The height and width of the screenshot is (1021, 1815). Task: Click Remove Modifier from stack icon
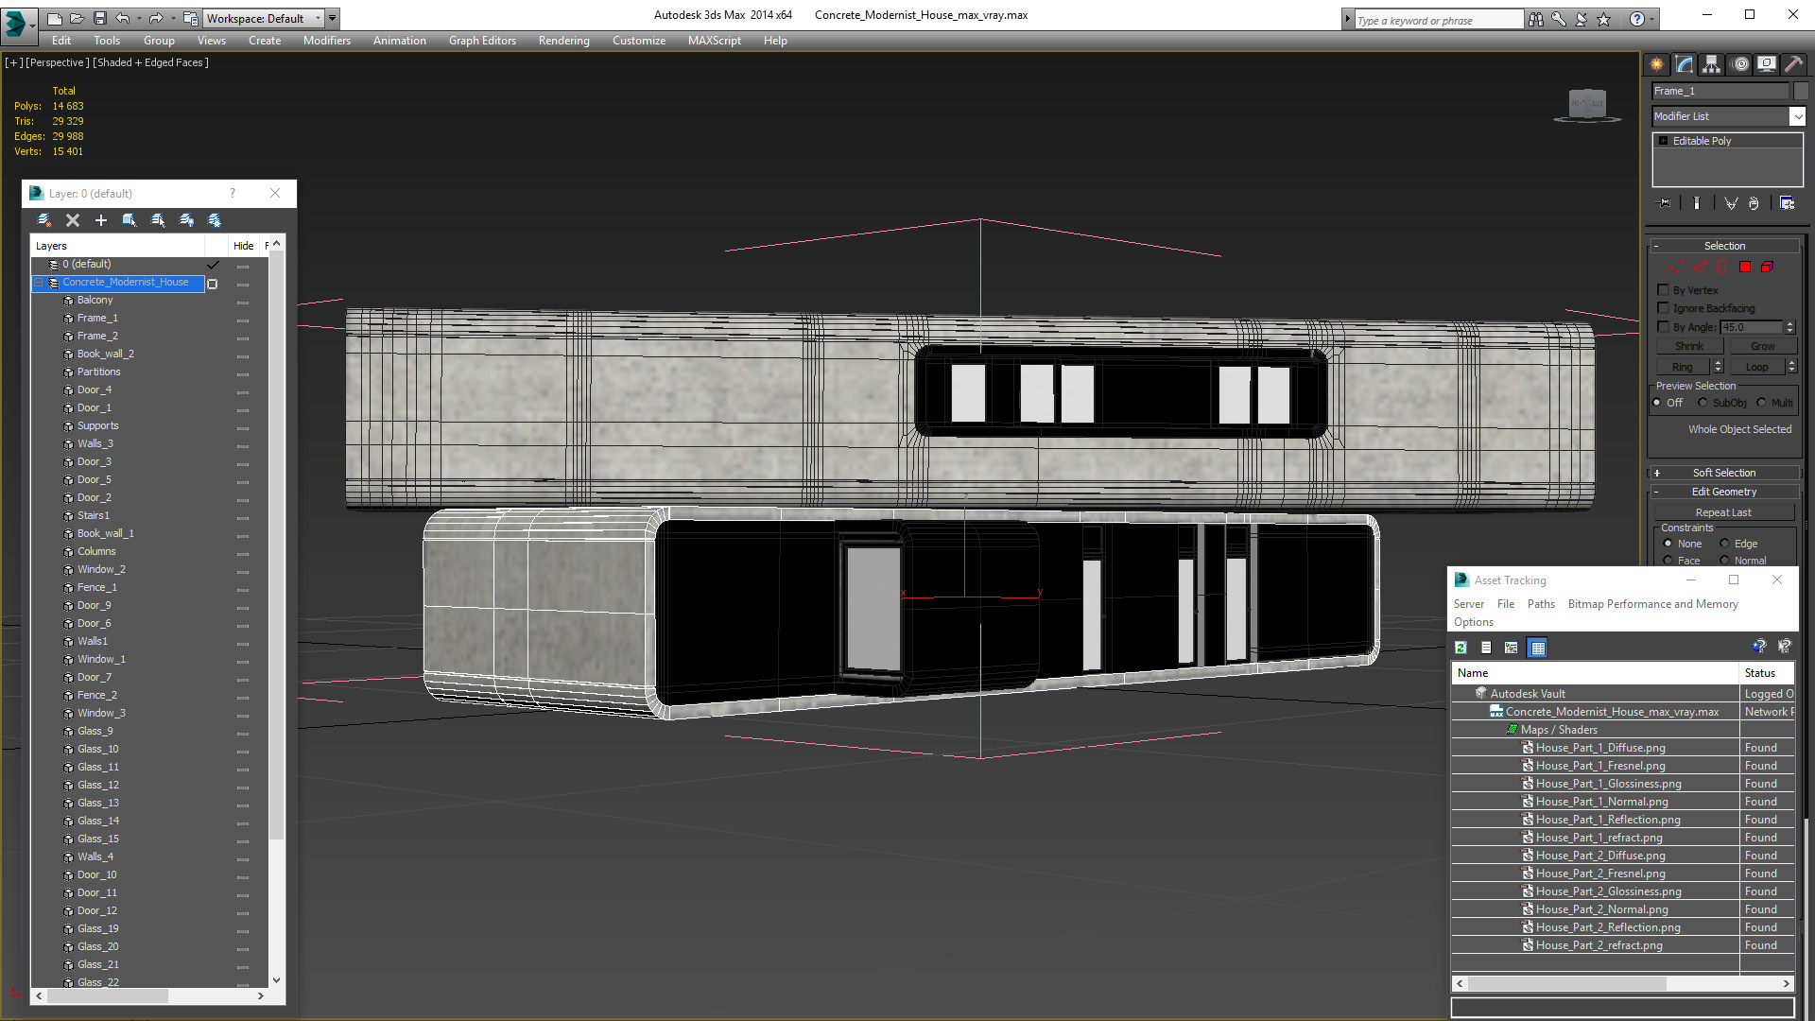click(x=1754, y=203)
